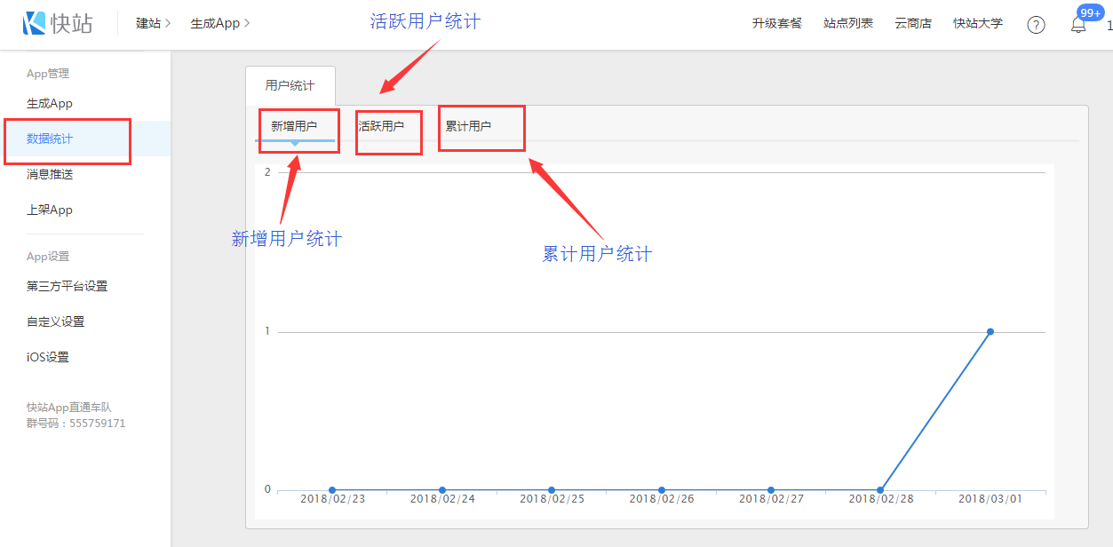Expand the 建站 menu
Screen dimensions: 1113x547
pyautogui.click(x=153, y=23)
